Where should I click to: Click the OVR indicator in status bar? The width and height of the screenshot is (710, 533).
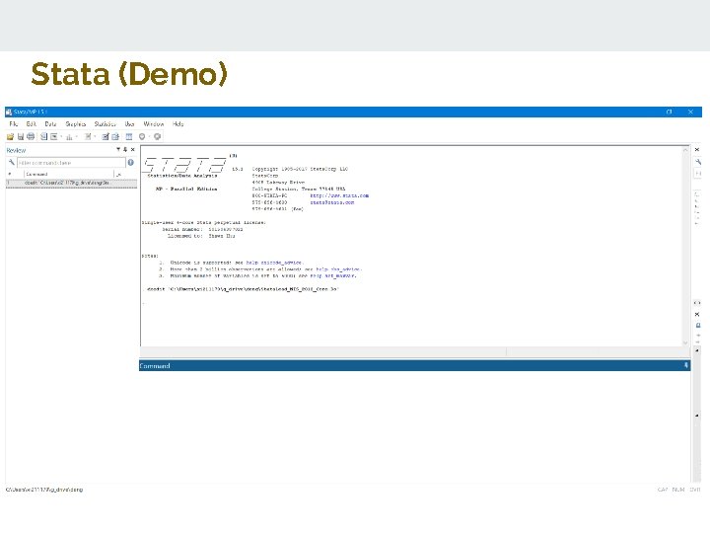pos(695,490)
